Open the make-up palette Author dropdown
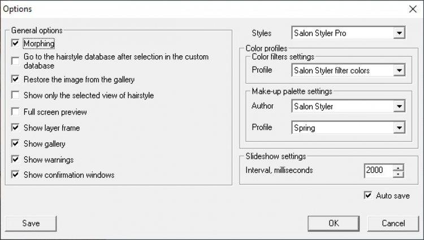Image resolution: width=424 pixels, height=240 pixels. 400,106
